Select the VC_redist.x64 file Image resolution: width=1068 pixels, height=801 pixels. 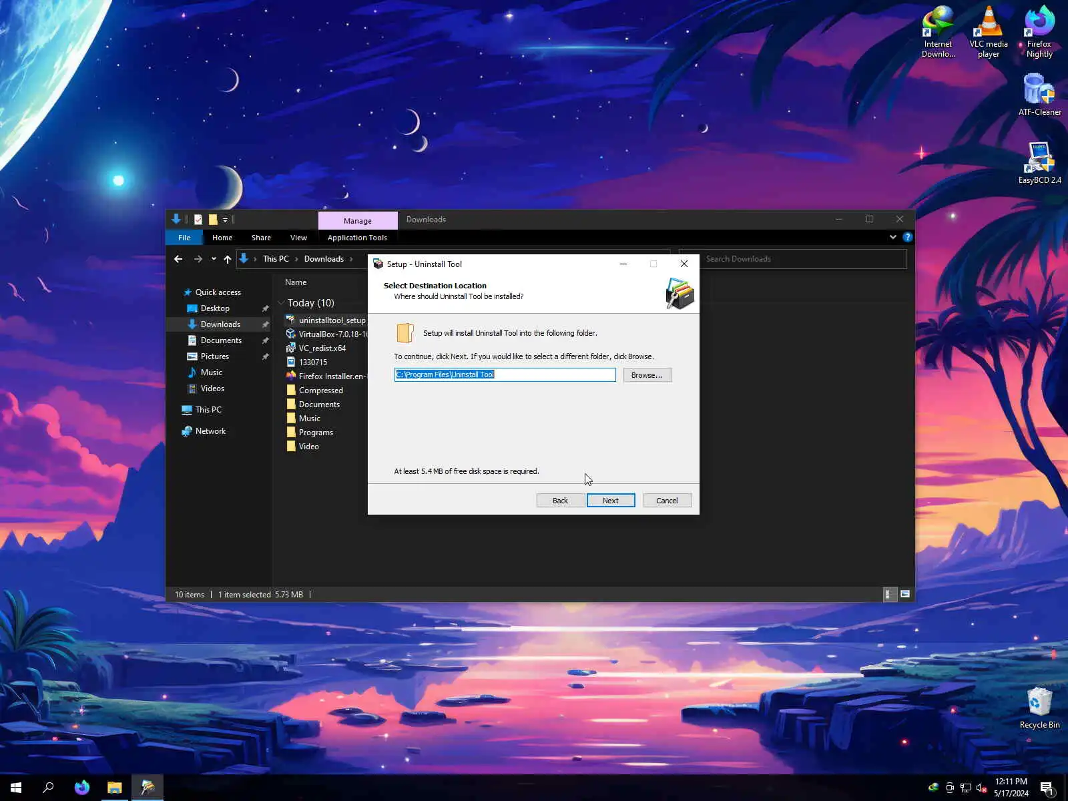coord(316,348)
